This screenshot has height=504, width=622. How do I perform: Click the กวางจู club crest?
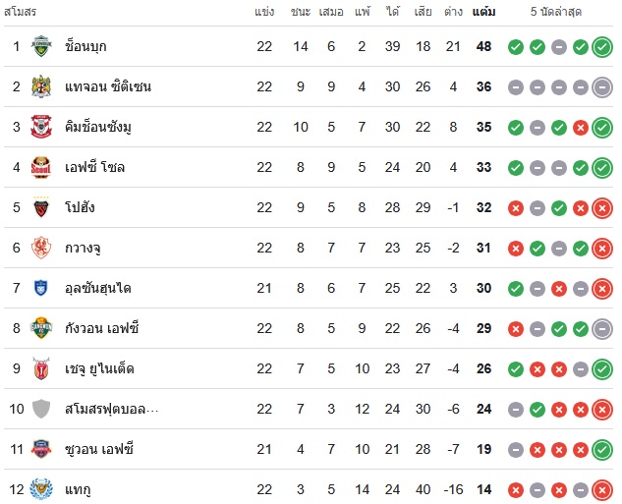(x=41, y=248)
